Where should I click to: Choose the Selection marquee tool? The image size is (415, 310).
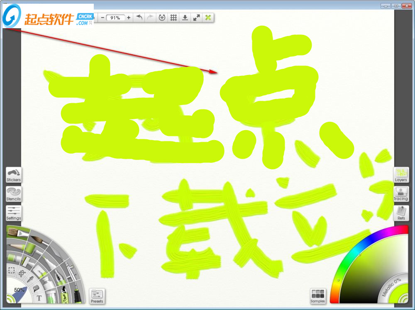pos(12,271)
